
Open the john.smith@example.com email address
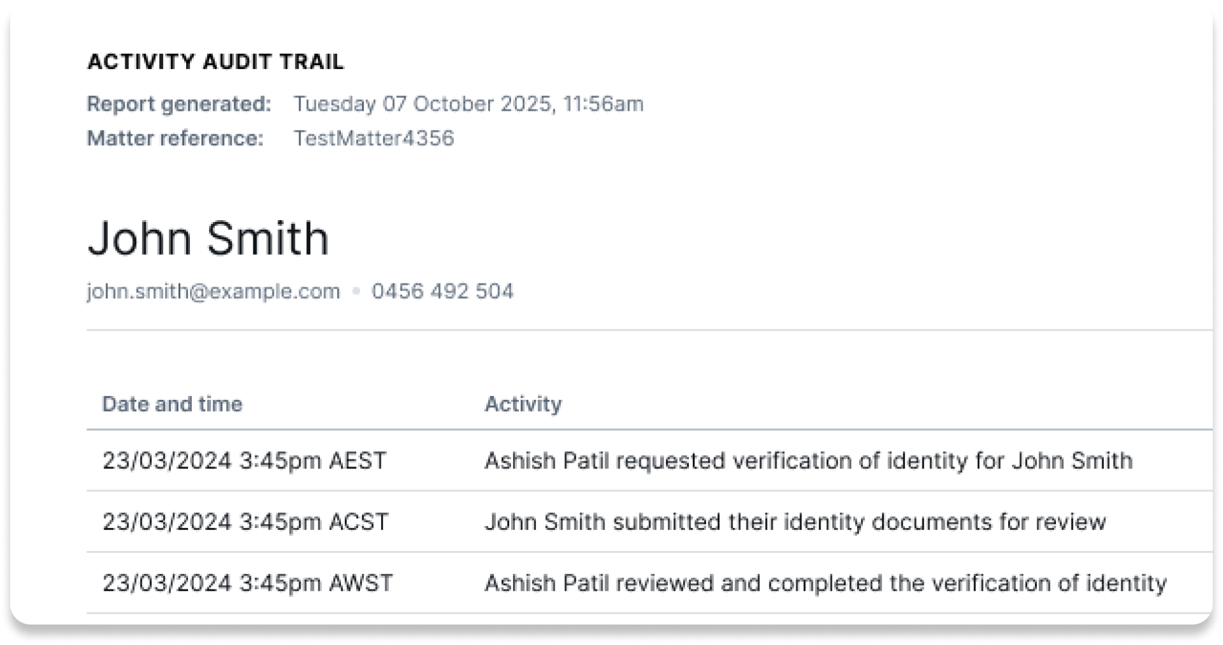214,291
